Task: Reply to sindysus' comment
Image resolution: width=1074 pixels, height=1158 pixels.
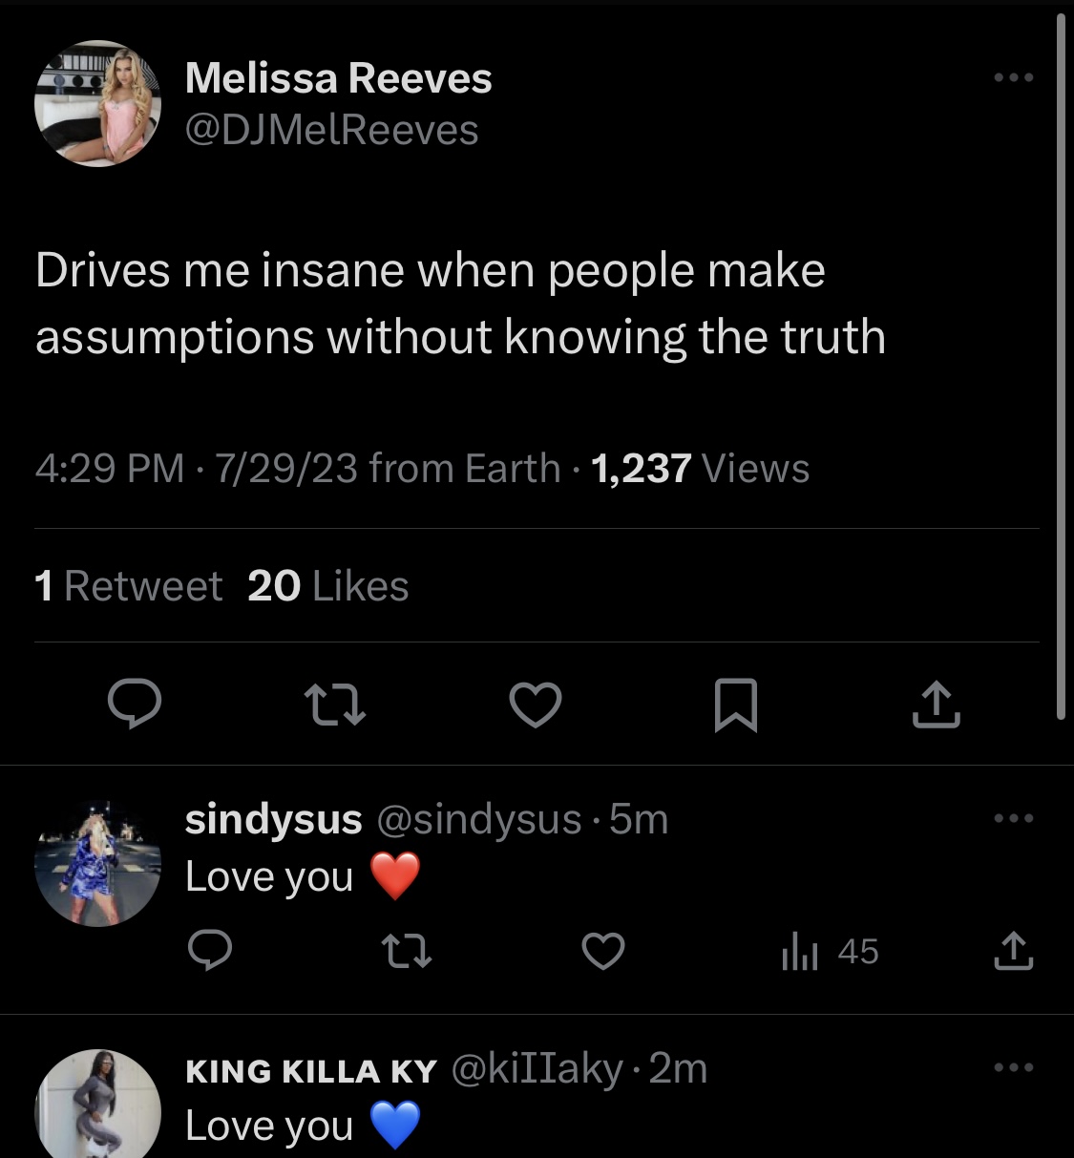Action: click(x=210, y=952)
